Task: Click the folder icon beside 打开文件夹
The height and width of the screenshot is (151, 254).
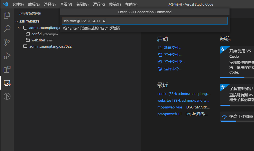Action: point(160,62)
